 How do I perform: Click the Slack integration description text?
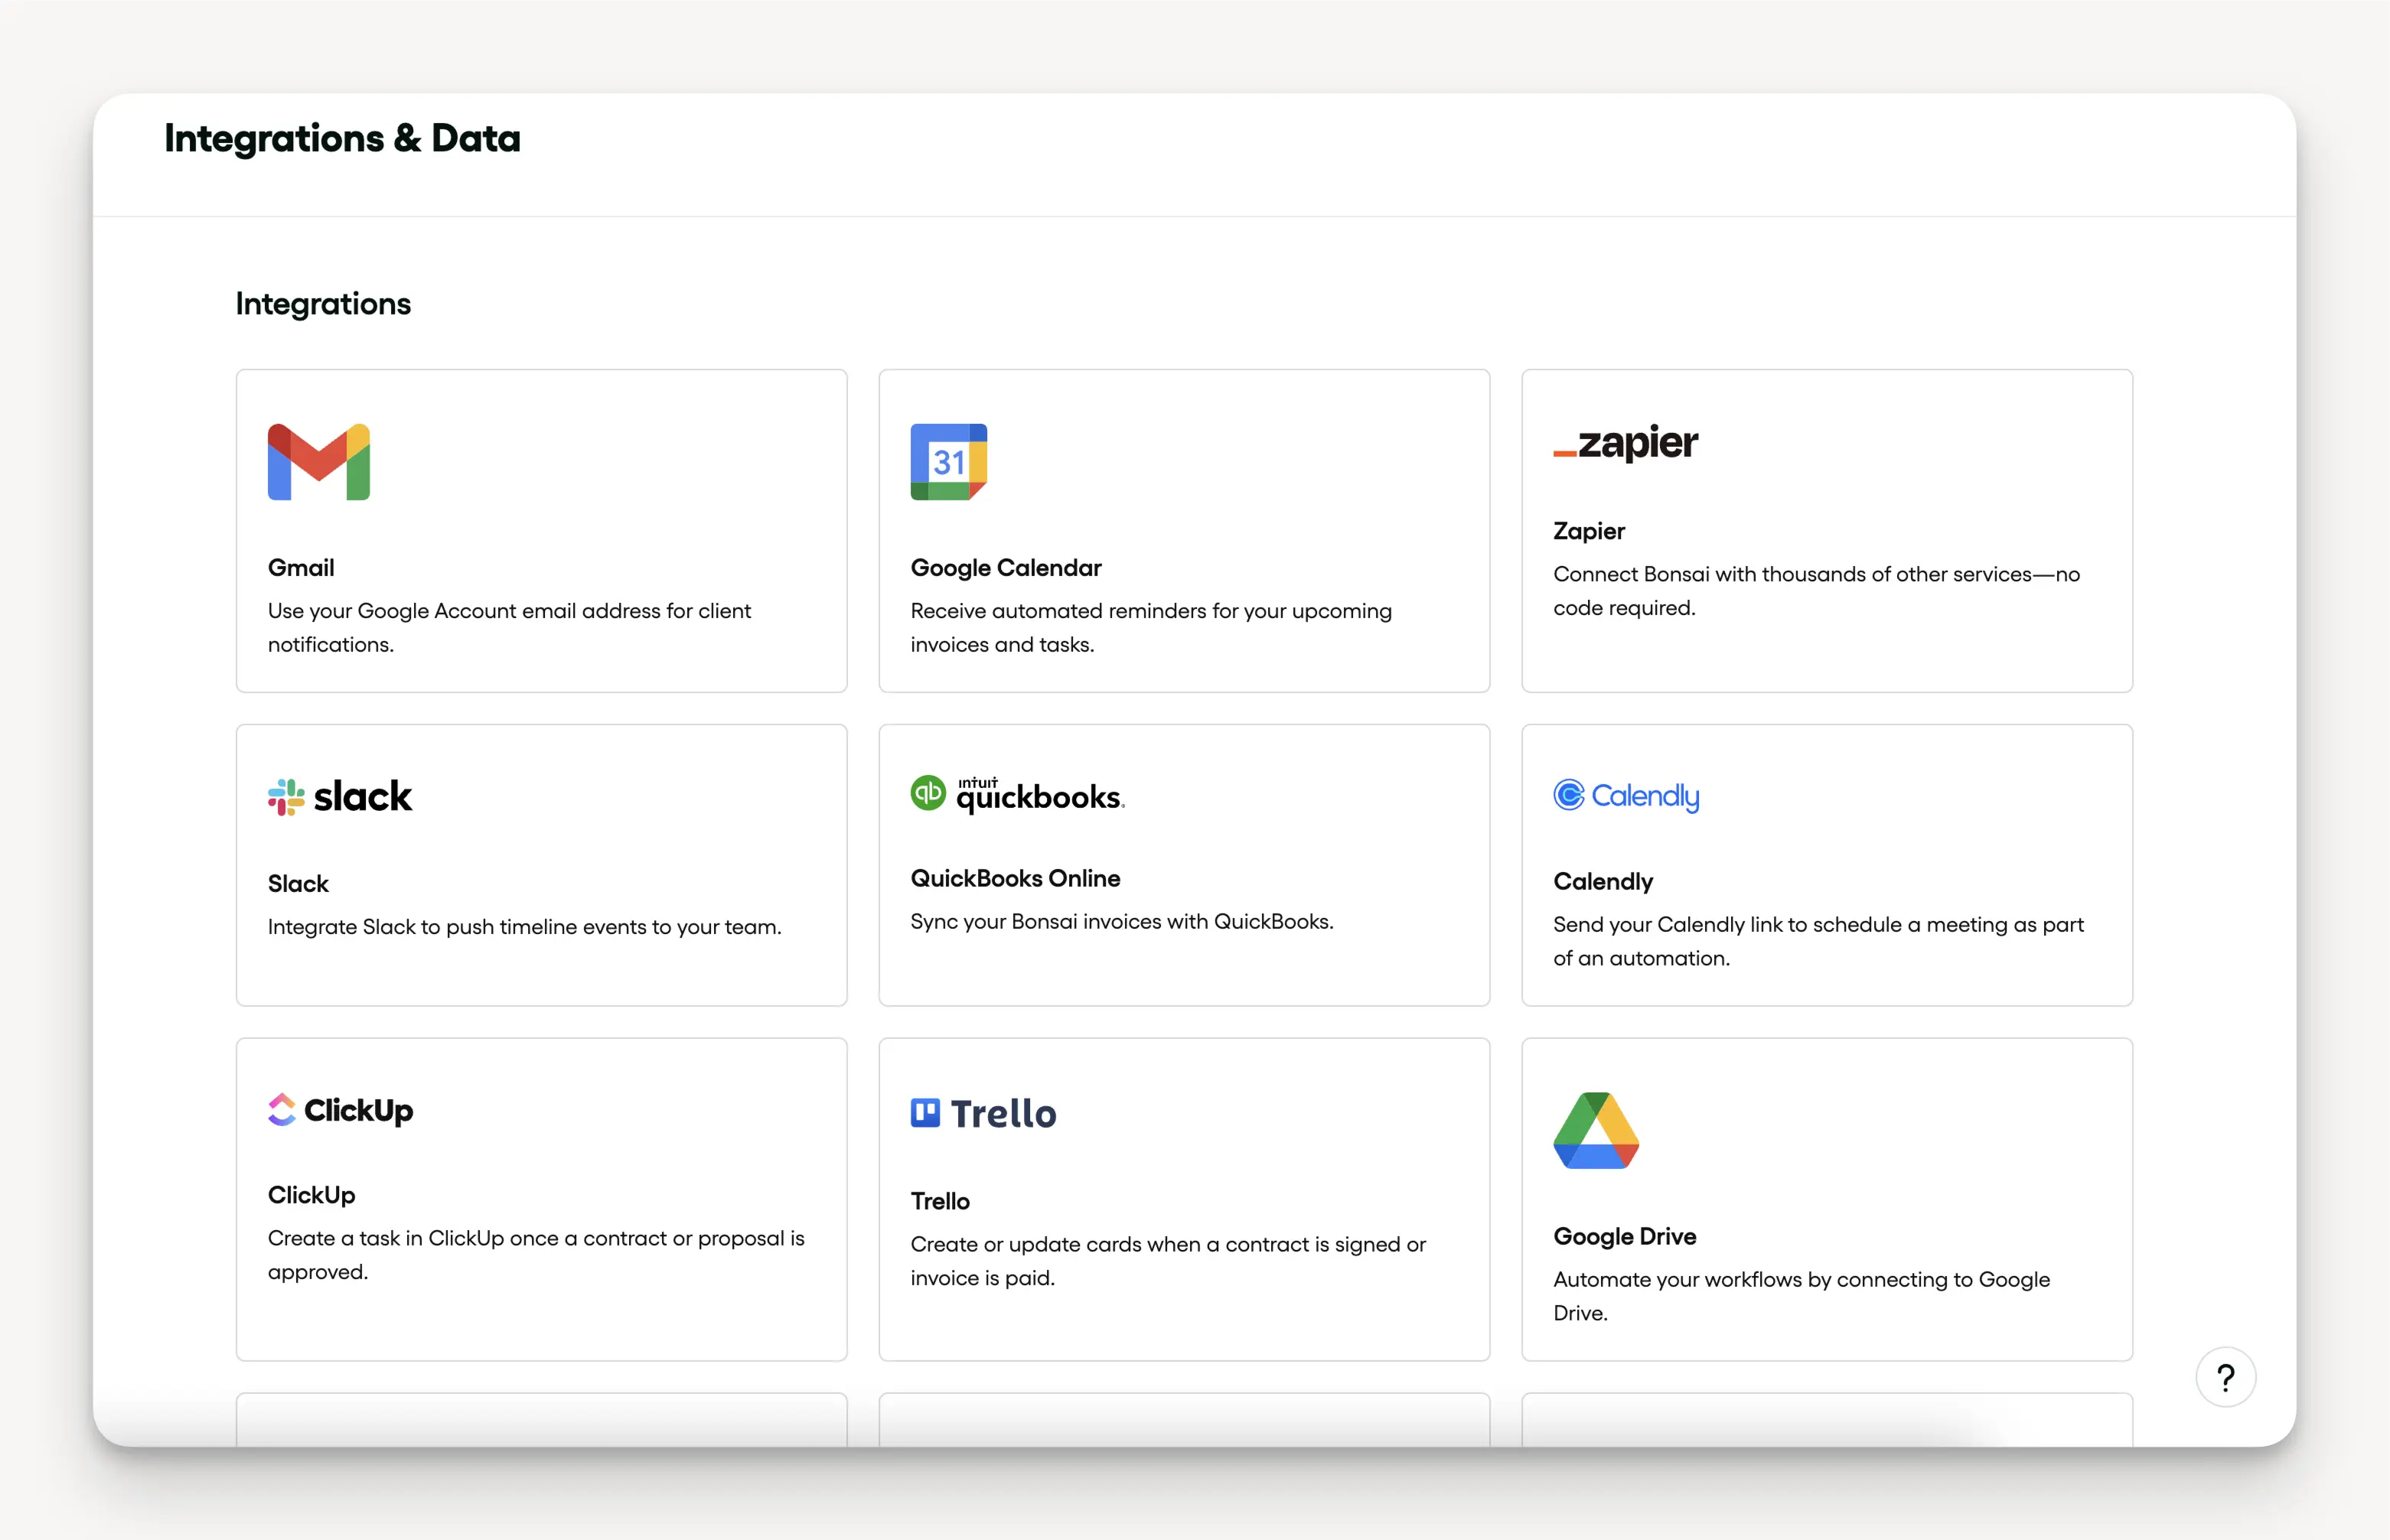point(524,927)
